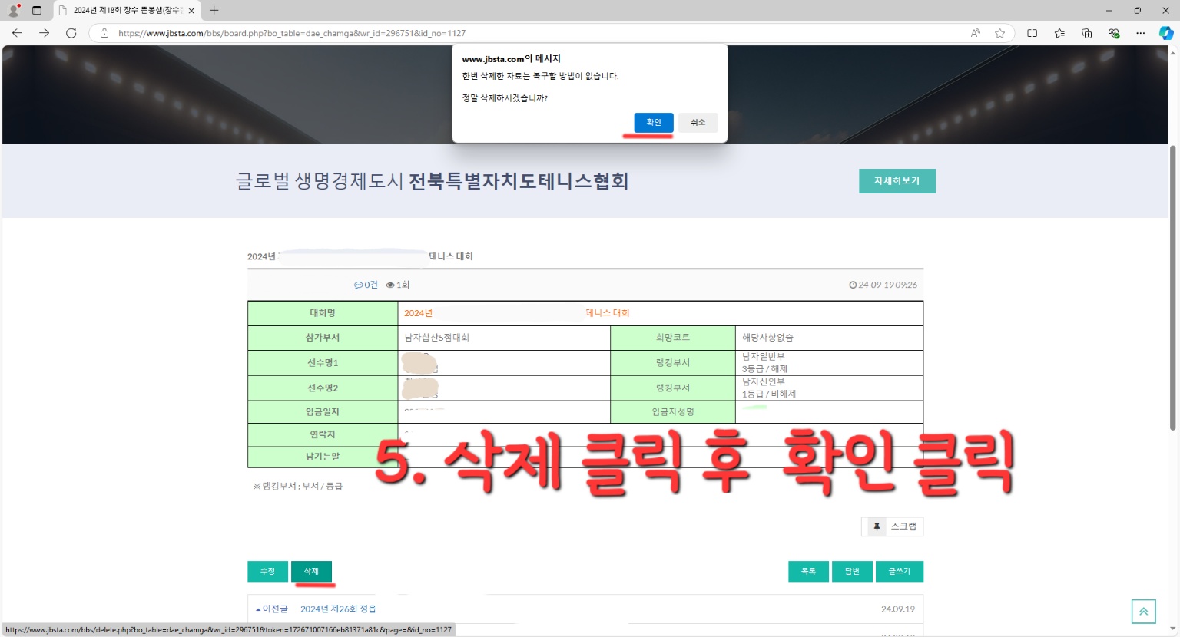The width and height of the screenshot is (1180, 637).
Task: Click the 답변 reply button
Action: pos(852,572)
